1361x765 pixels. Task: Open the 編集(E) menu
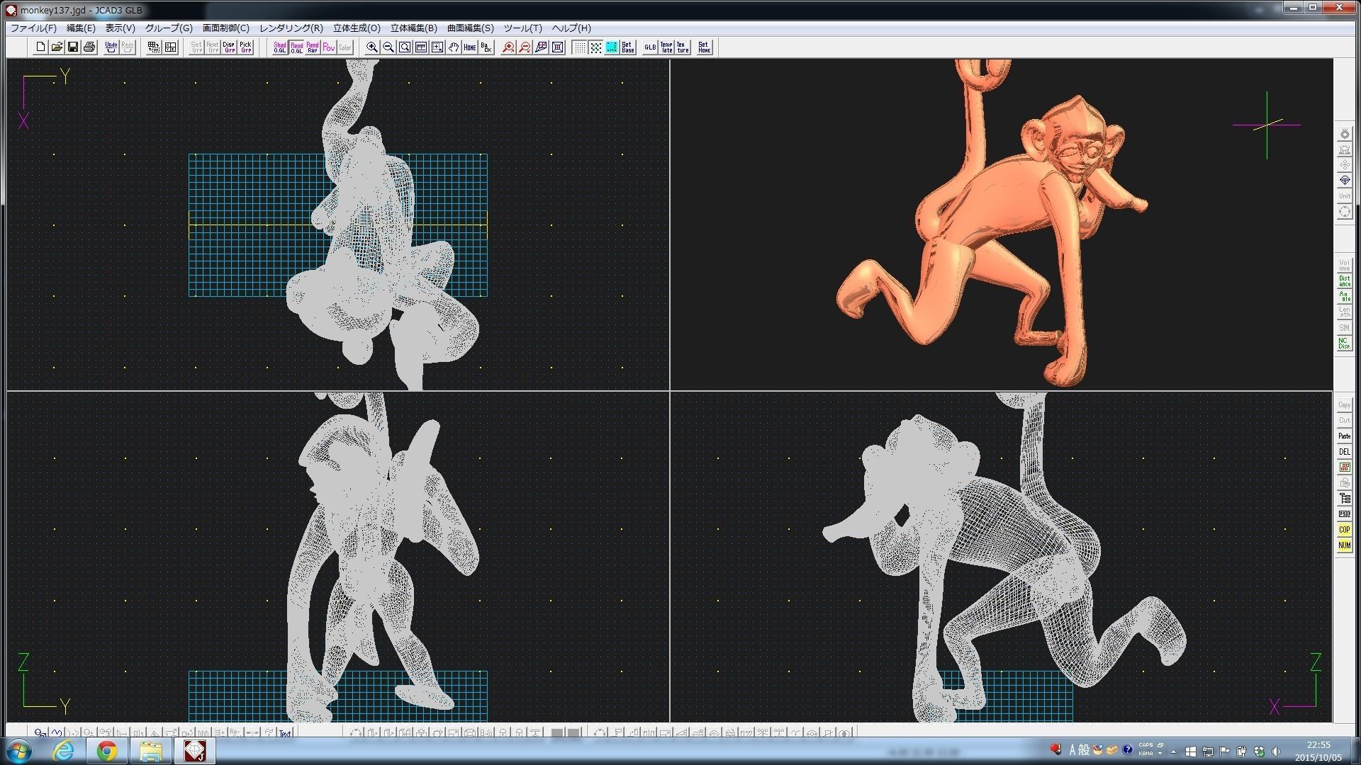tap(81, 28)
